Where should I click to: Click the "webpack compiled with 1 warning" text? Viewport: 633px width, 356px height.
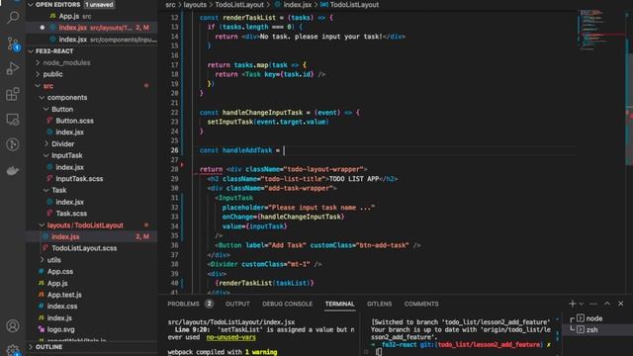pos(223,352)
